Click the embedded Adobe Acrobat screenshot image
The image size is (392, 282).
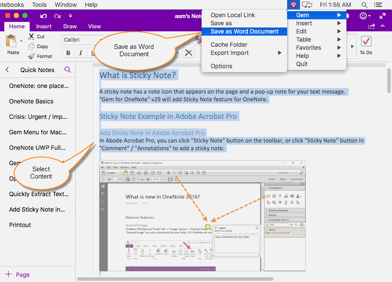tap(202, 215)
